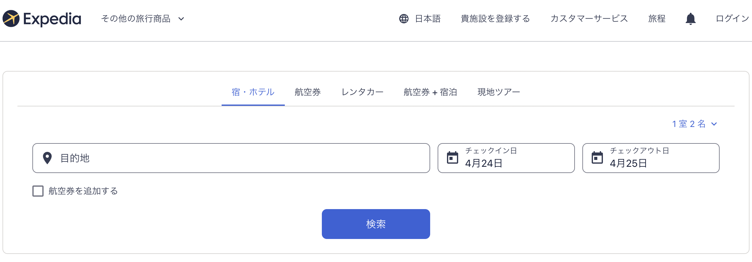
Task: Open the 1室 2名 travelers dropdown
Action: pyautogui.click(x=694, y=124)
